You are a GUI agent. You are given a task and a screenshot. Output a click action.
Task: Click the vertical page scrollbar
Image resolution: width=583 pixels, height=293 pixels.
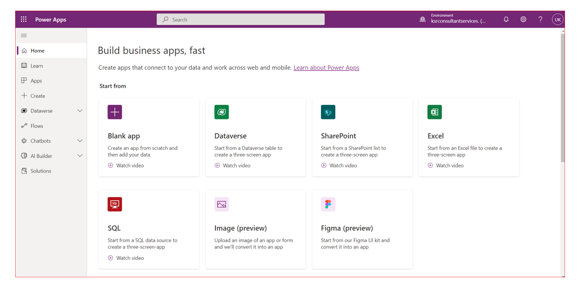pyautogui.click(x=563, y=97)
